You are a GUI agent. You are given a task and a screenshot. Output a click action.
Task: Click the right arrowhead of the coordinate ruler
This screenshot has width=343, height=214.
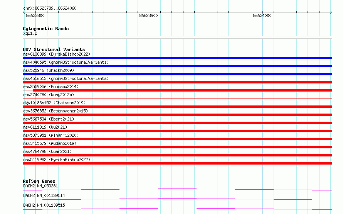[331, 12]
